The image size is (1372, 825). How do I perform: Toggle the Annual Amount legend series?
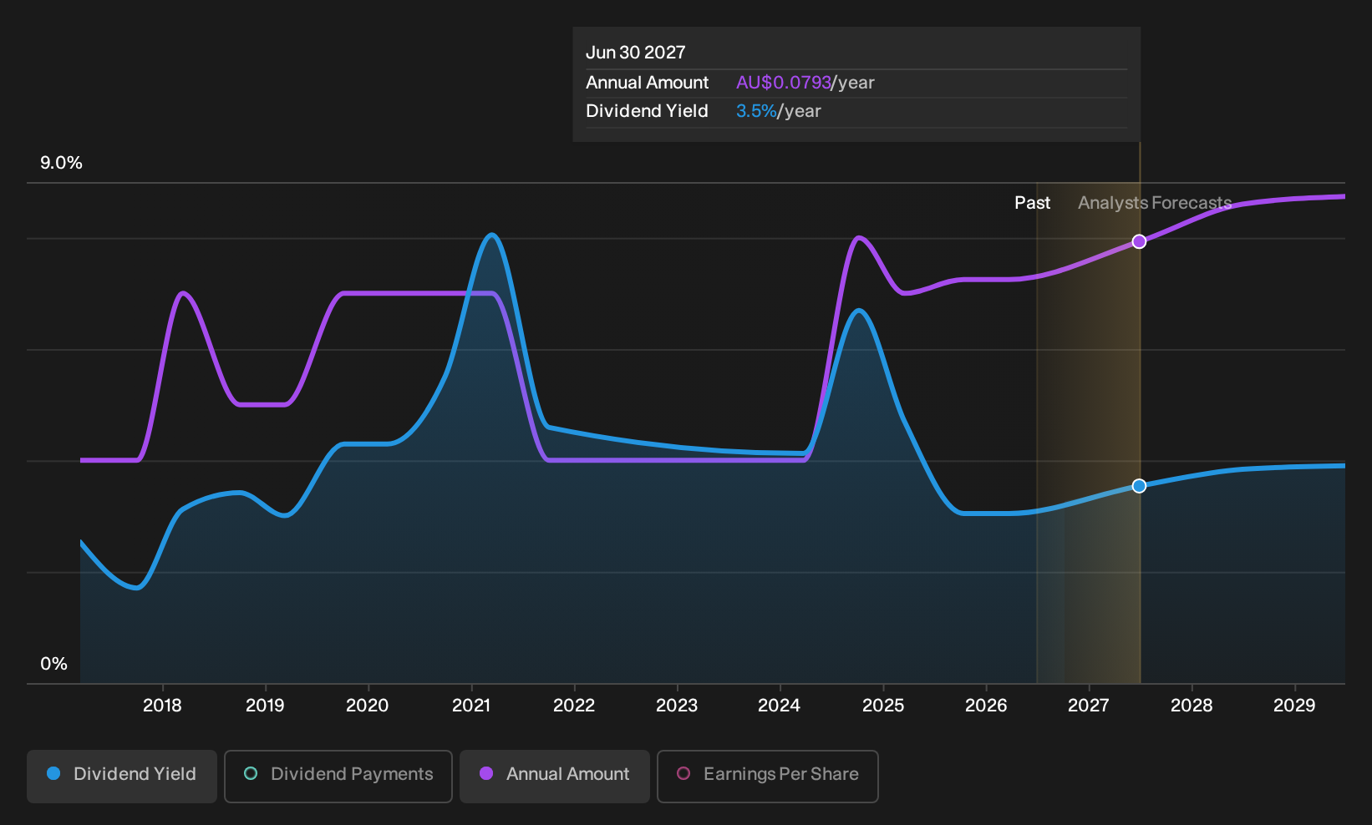click(x=555, y=776)
